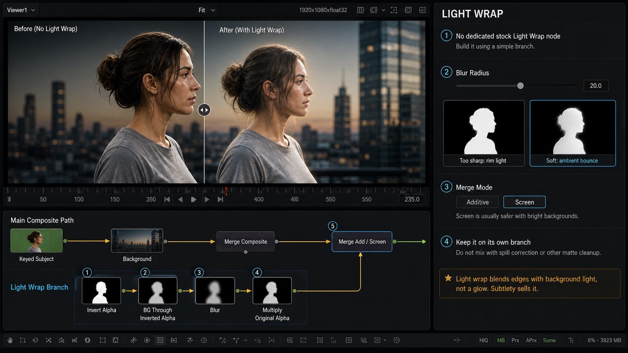
Task: Select the Screen merge mode
Action: tap(524, 202)
